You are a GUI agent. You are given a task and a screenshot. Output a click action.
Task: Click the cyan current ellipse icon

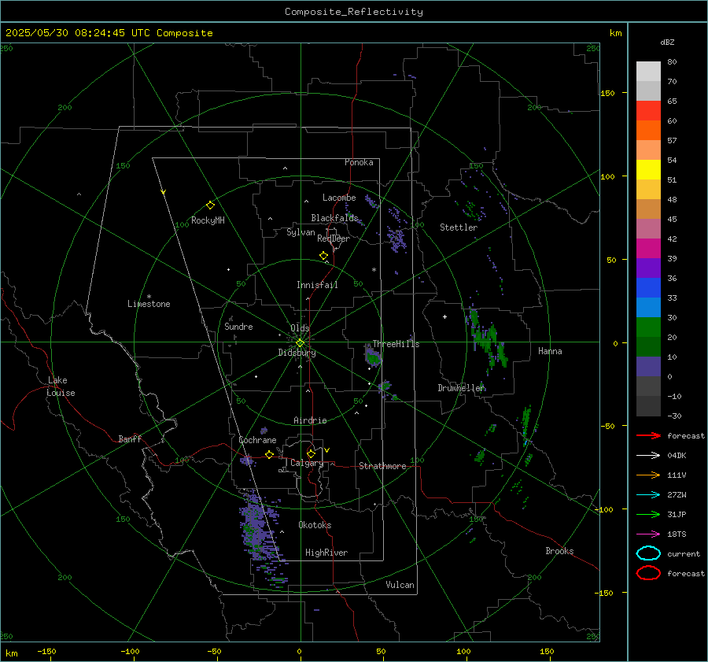point(648,553)
